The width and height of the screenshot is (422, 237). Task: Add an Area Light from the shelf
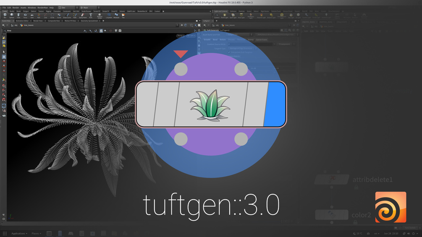tap(241, 16)
